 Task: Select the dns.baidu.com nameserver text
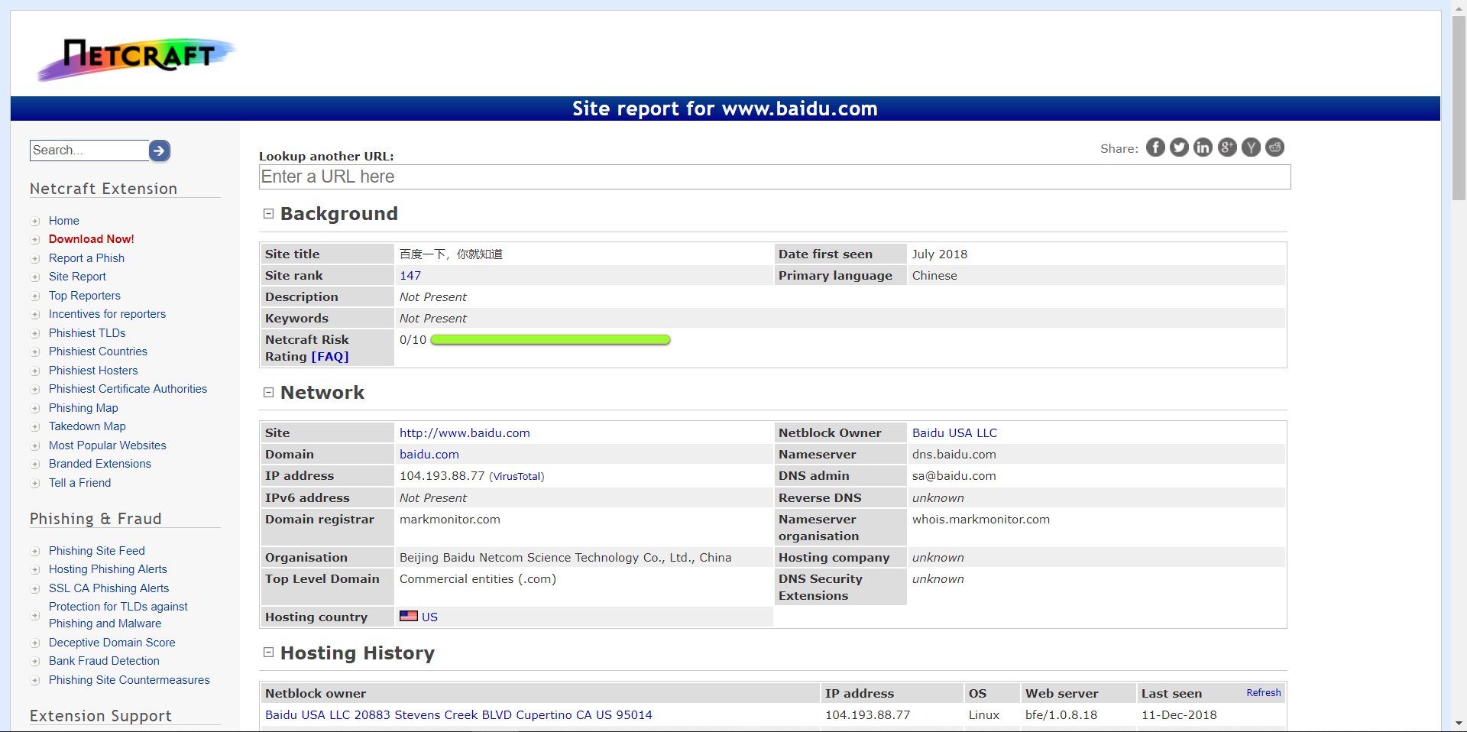[954, 455]
